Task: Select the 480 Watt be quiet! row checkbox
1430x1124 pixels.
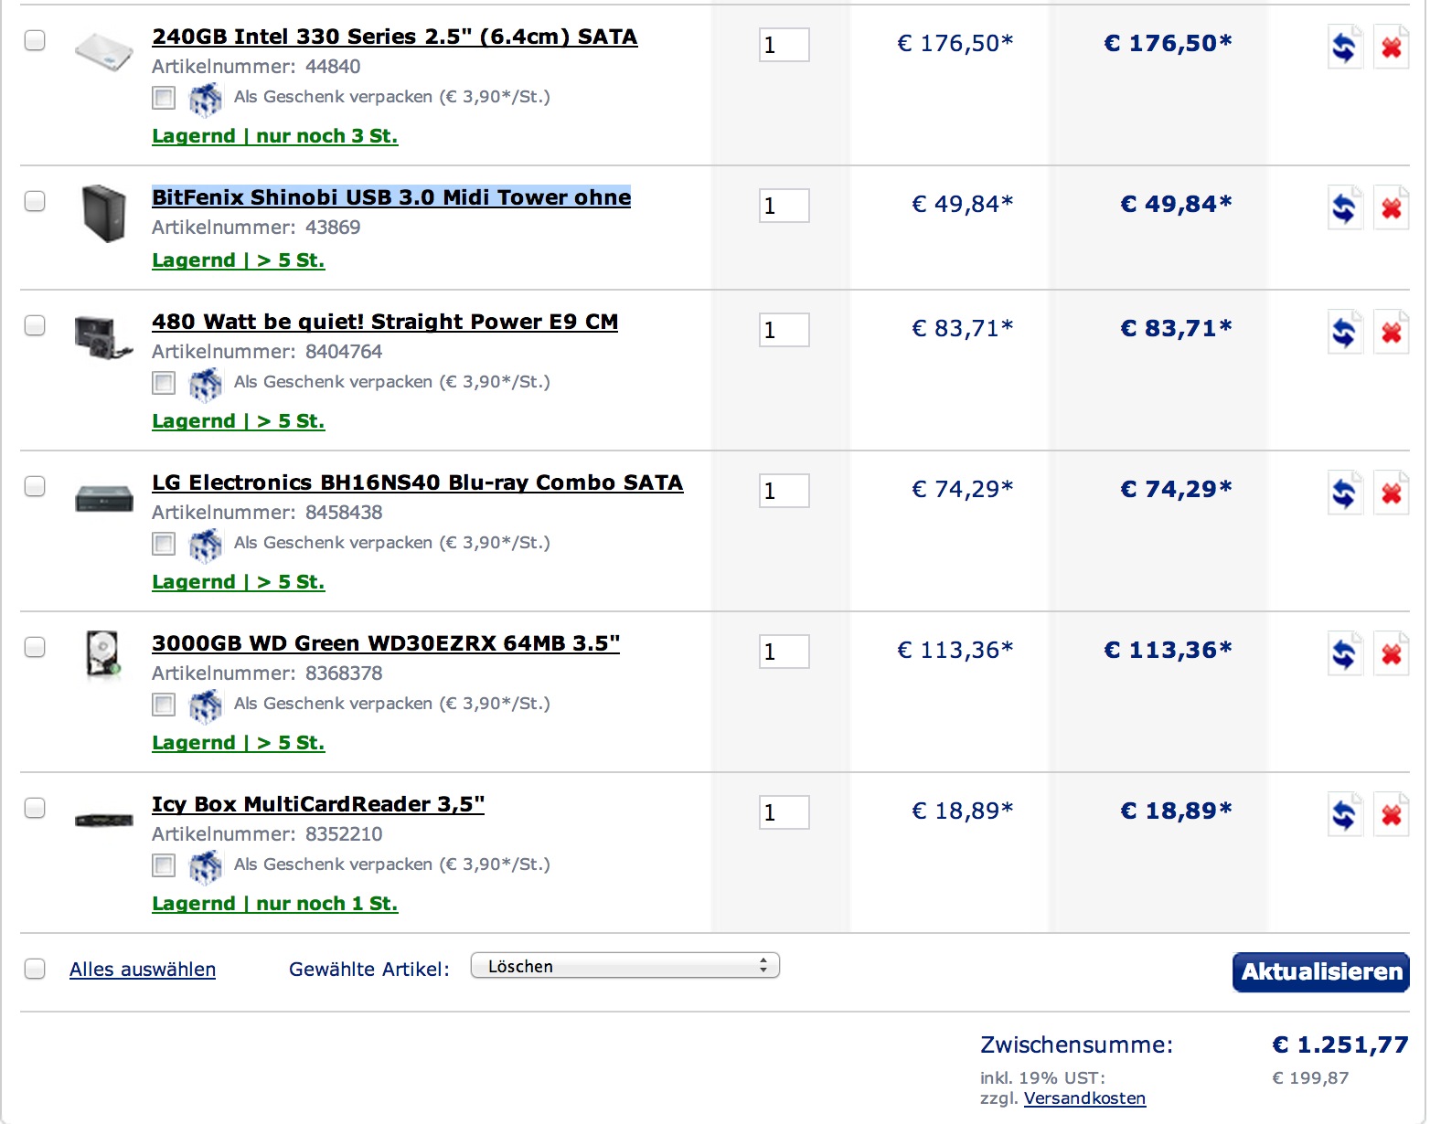Action: (x=35, y=325)
